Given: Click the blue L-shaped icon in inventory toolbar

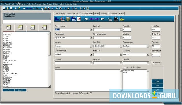Looking at the screenshot, I should [57, 19].
